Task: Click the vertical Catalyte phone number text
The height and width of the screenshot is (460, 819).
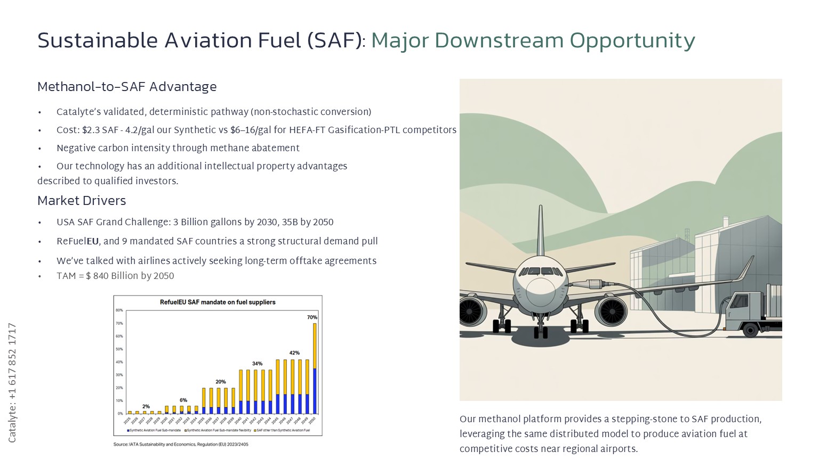Action: point(12,382)
